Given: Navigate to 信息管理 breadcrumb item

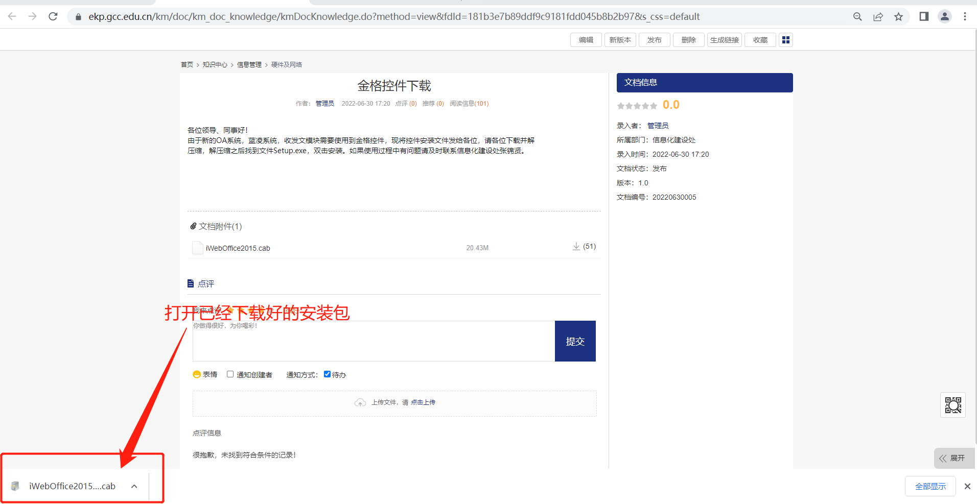Looking at the screenshot, I should (249, 65).
